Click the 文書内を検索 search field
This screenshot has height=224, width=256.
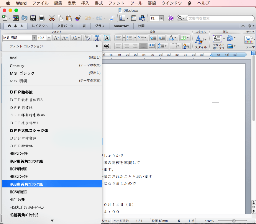(x=220, y=18)
